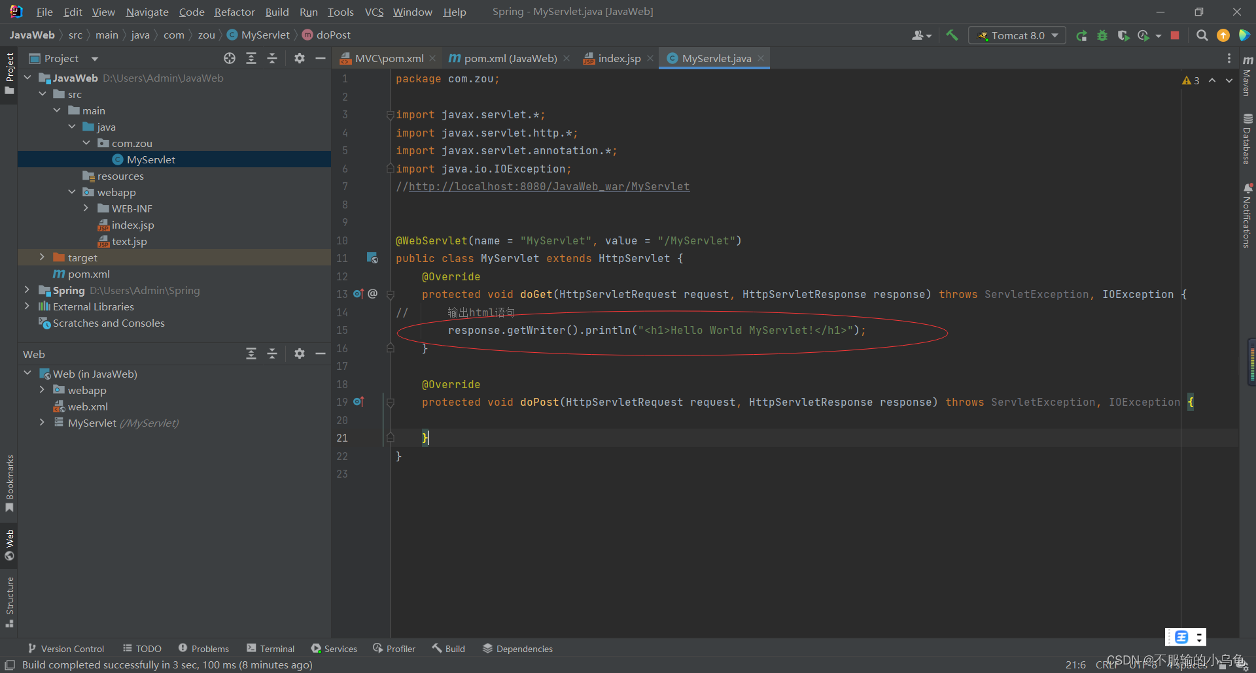Select text.jsp in project tree
1256x673 pixels.
tap(129, 241)
